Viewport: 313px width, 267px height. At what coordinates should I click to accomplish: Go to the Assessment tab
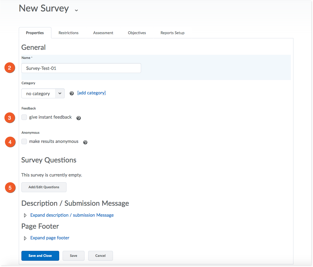(x=103, y=33)
